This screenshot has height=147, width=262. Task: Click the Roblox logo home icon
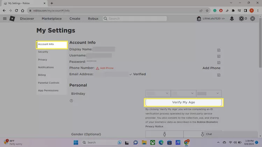12,18
